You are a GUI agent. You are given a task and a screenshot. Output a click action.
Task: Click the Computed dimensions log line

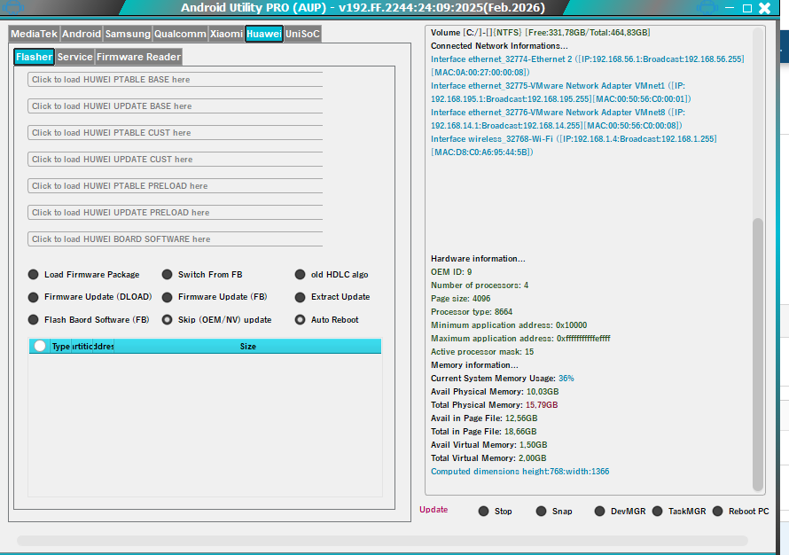pos(519,472)
